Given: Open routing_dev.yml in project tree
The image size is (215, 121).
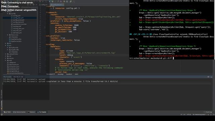Looking at the screenshot, I should tap(17, 29).
